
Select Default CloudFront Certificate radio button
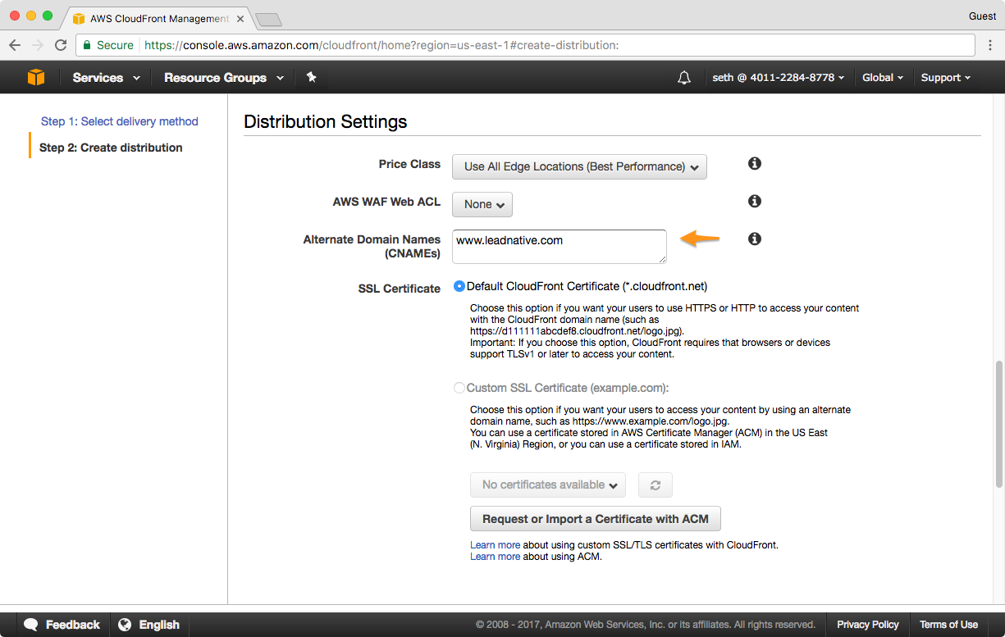pyautogui.click(x=459, y=287)
